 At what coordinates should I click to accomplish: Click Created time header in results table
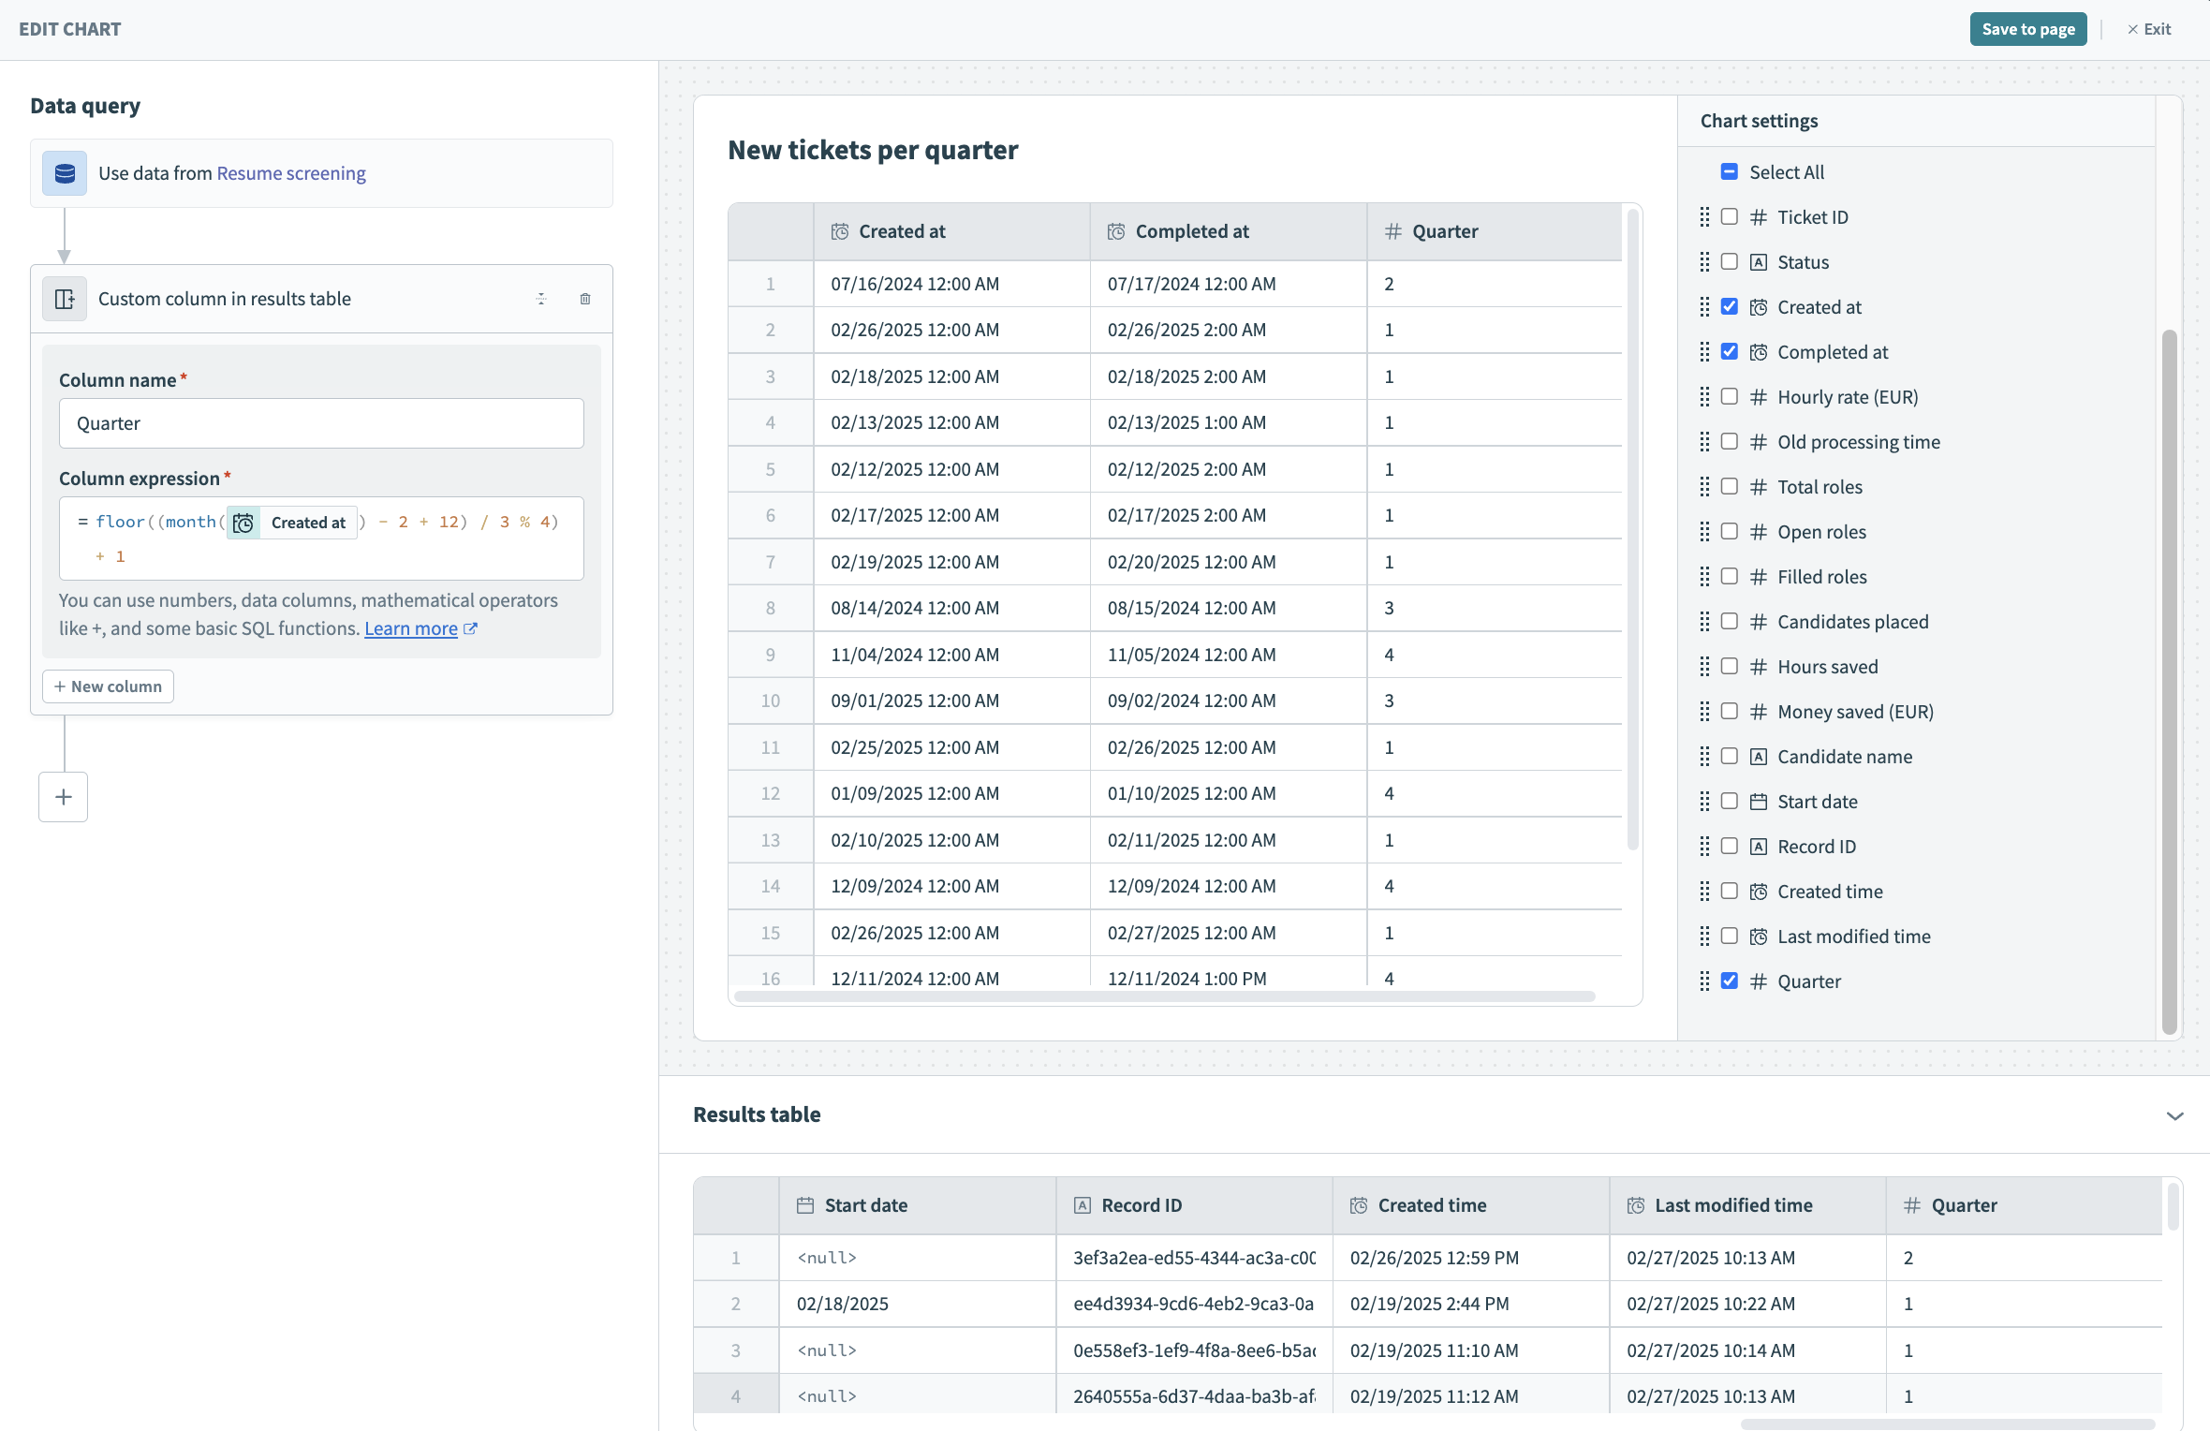(1432, 1205)
